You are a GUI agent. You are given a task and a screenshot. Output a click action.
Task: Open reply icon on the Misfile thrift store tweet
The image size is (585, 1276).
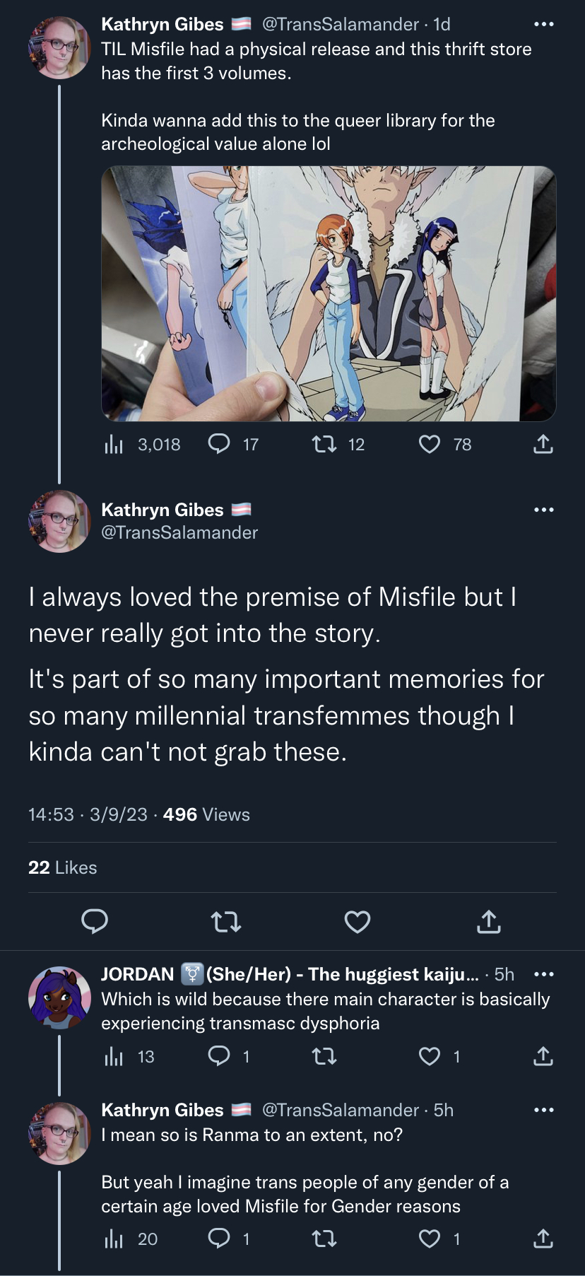pos(219,444)
